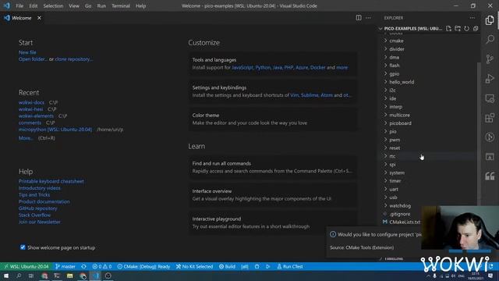The image size is (499, 281).
Task: Click the CMake debug launch bug icon
Action: [x=257, y=266]
